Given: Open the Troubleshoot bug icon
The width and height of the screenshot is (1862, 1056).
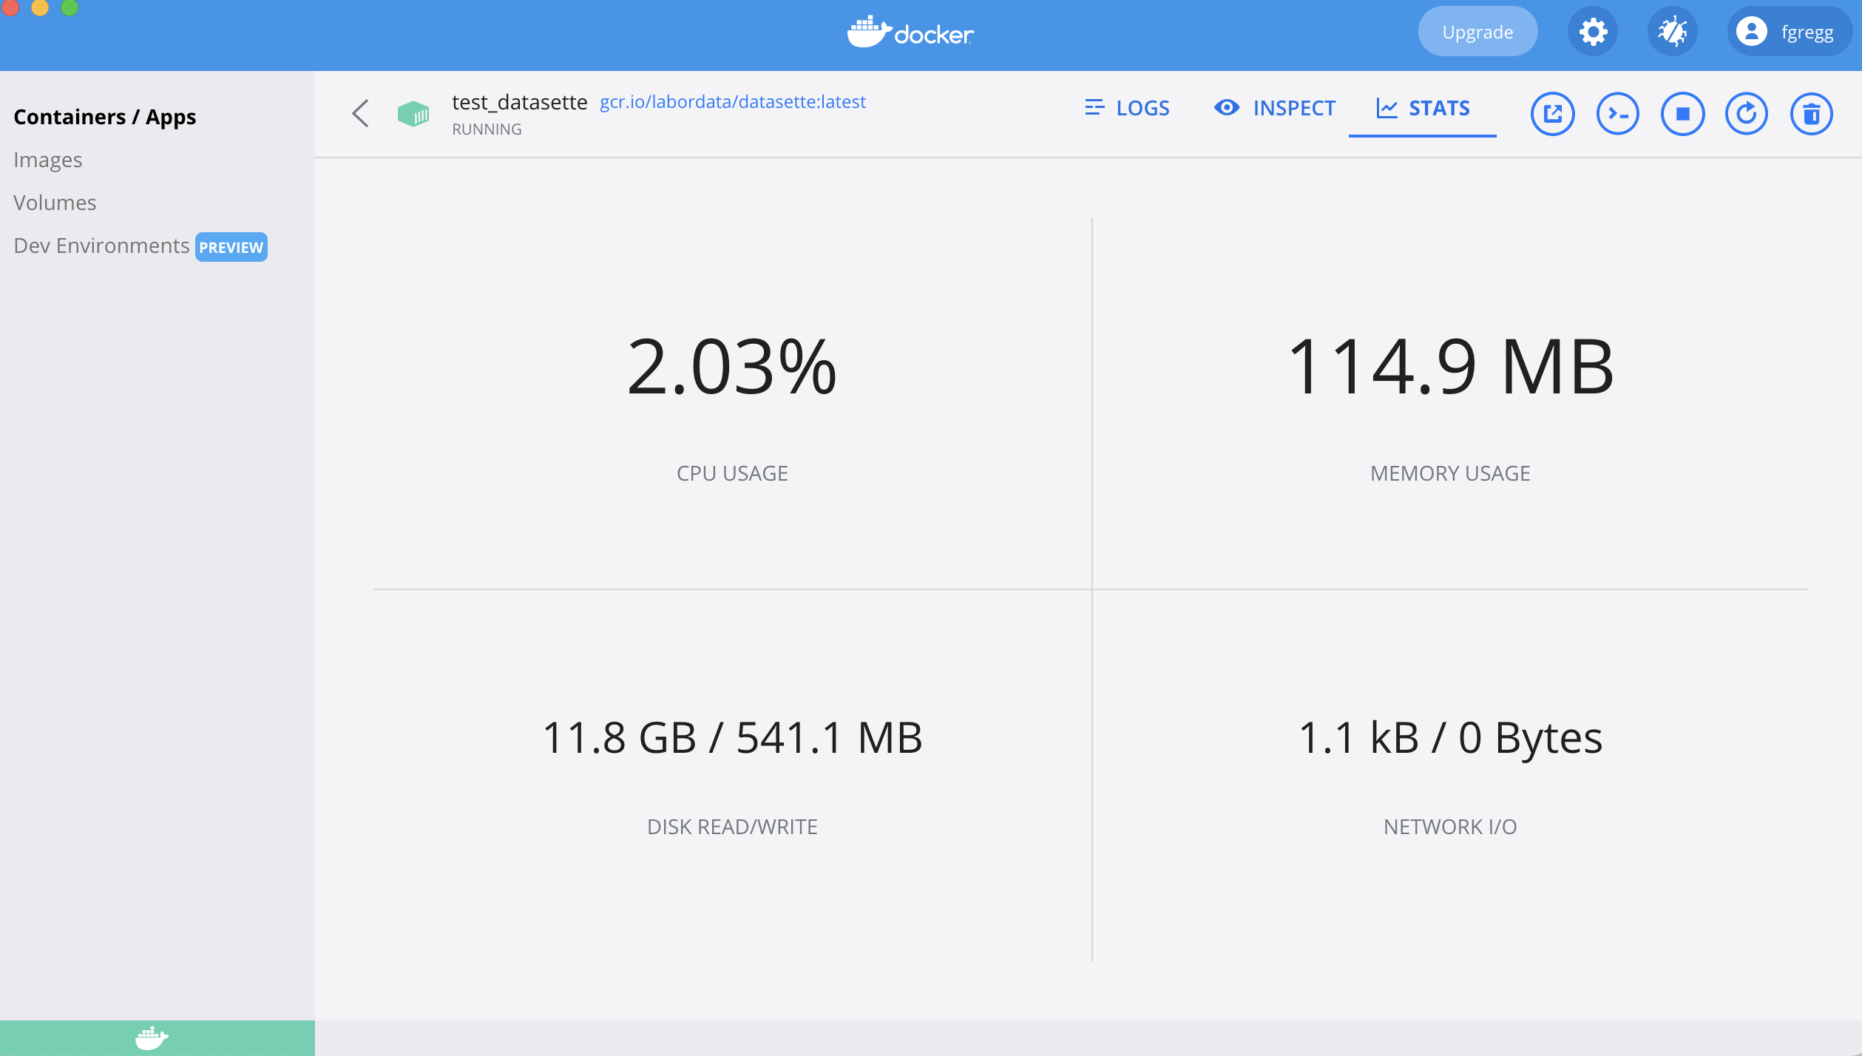Looking at the screenshot, I should (x=1672, y=31).
